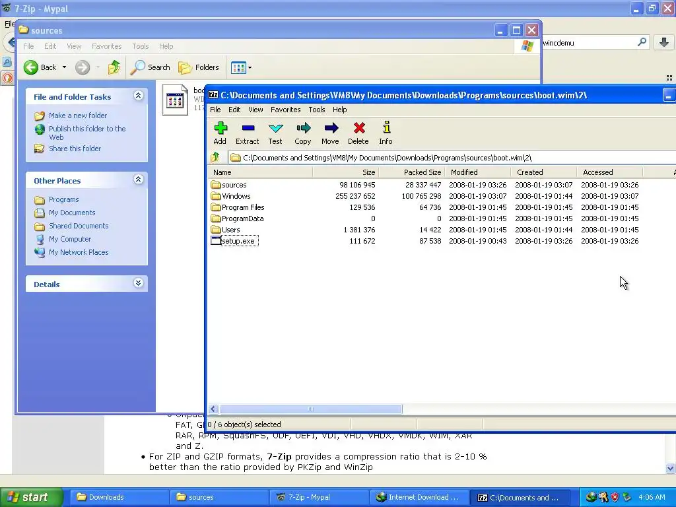Collapse the Other Places panel
Image resolution: width=676 pixels, height=507 pixels.
pos(138,180)
